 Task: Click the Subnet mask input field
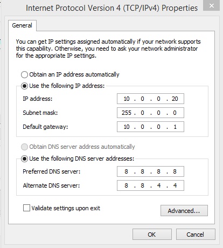click(150, 113)
